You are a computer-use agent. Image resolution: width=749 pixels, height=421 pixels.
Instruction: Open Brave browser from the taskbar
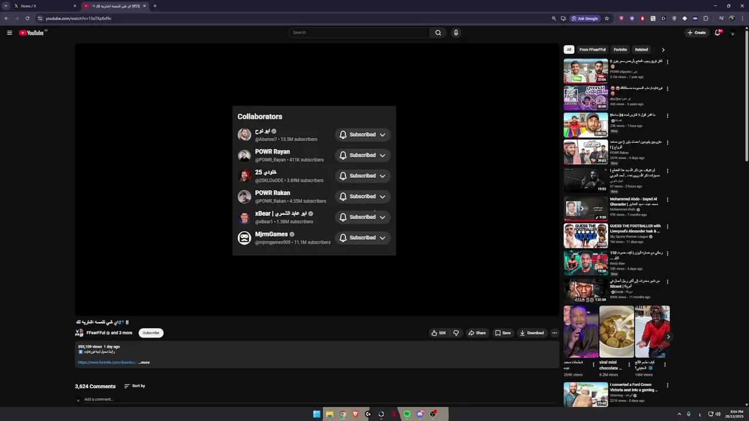click(355, 414)
